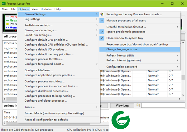Click the log folder icon next to View Log
187x132 pixels.
coord(138,105)
